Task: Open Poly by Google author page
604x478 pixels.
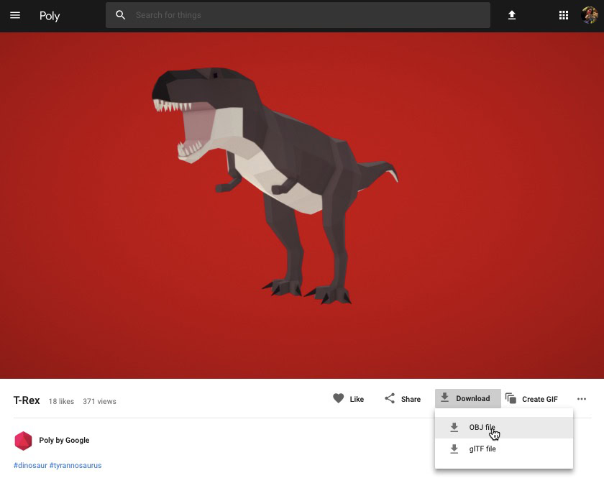Action: (x=64, y=440)
